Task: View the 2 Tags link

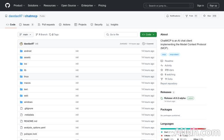Action: pos(54,34)
